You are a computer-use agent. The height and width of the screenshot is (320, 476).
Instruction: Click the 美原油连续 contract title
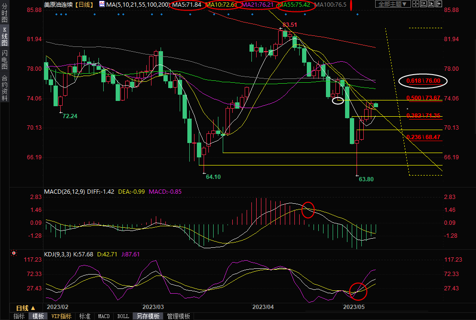tap(58, 5)
